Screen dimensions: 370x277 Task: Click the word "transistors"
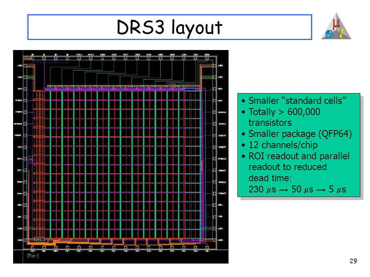pyautogui.click(x=270, y=123)
